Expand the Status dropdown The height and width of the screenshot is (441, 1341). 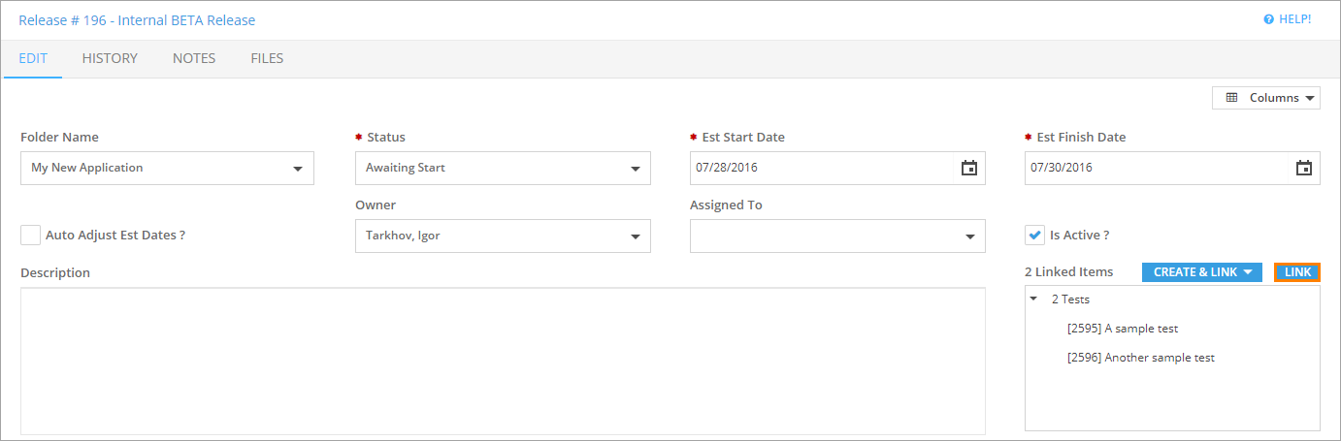(635, 169)
